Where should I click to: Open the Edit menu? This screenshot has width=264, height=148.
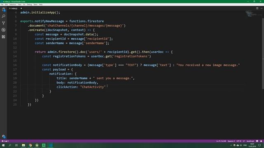click(6, 5)
